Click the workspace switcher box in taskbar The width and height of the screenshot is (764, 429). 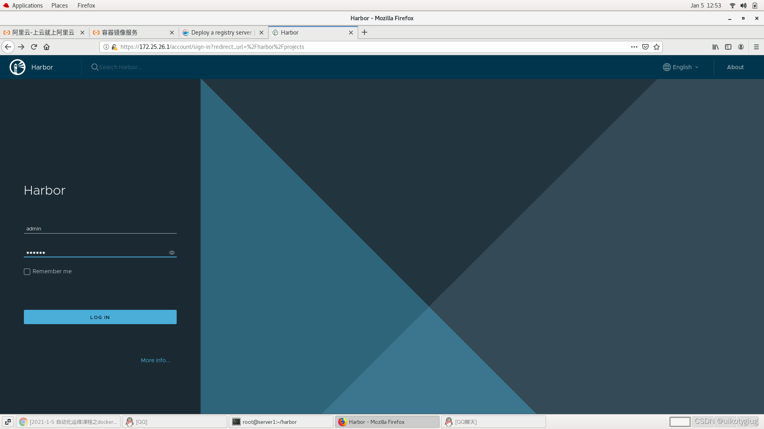click(x=680, y=422)
